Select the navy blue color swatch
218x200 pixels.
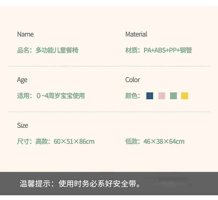150,96
